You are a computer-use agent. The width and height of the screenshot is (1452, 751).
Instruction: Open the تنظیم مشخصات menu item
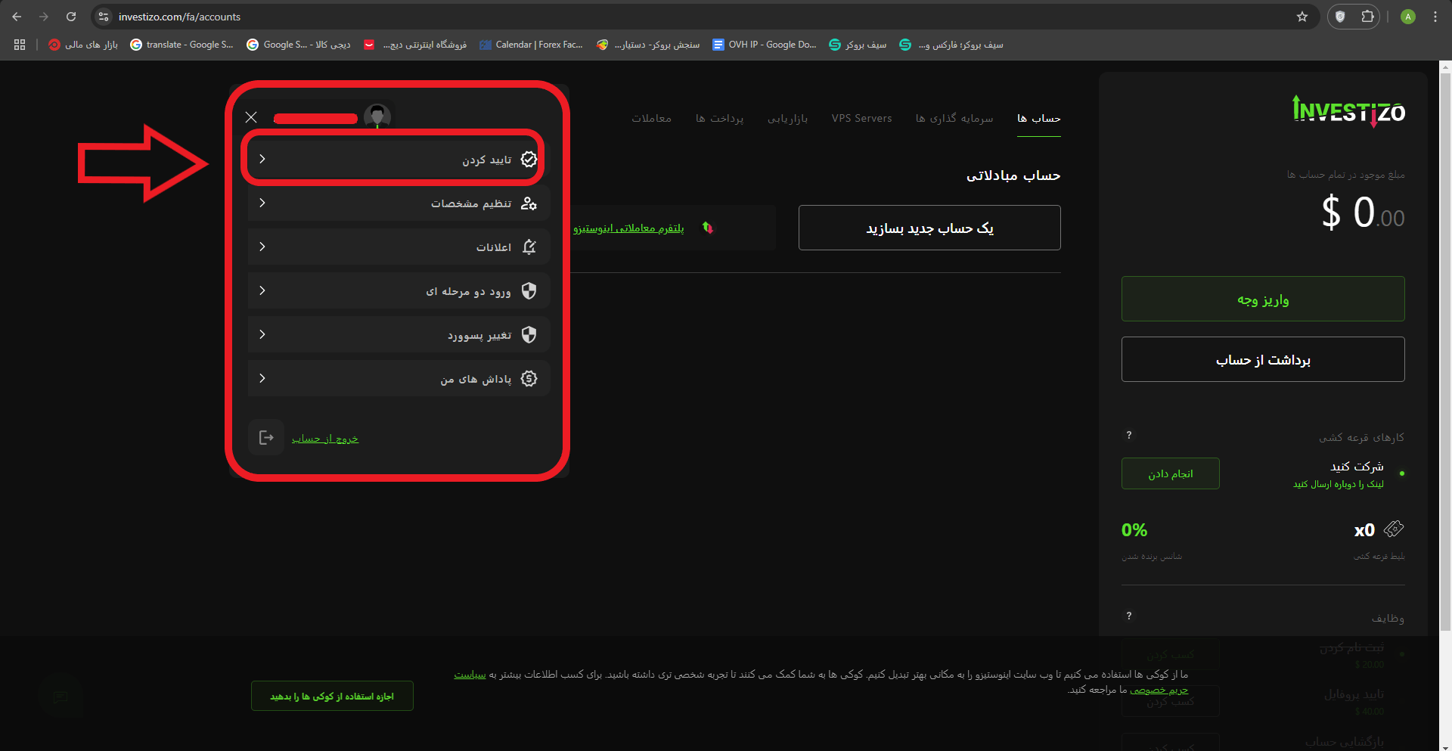point(398,203)
